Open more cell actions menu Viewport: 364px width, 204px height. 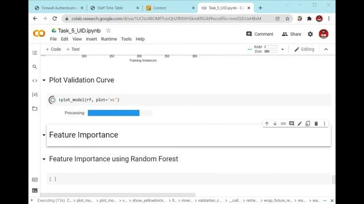324,124
